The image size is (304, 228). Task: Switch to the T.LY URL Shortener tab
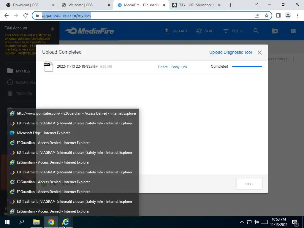(x=197, y=5)
